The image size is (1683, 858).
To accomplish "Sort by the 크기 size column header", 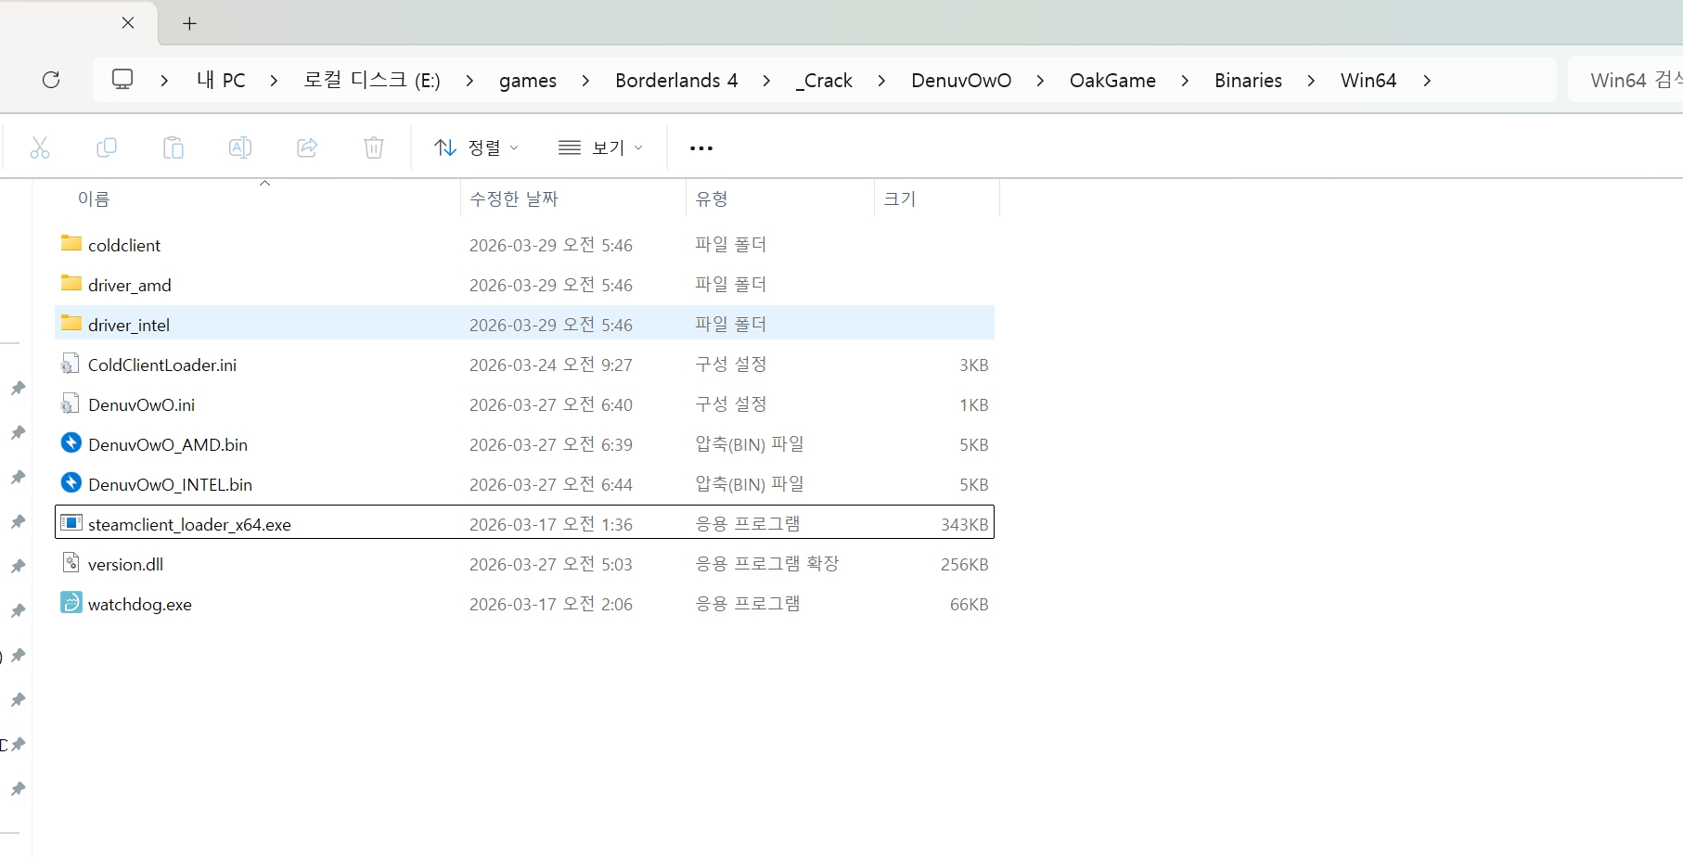I will (x=900, y=198).
